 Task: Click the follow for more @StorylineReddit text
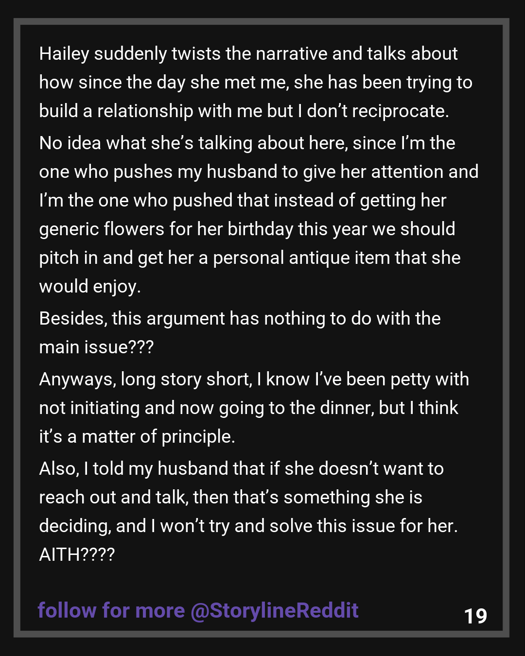198,611
